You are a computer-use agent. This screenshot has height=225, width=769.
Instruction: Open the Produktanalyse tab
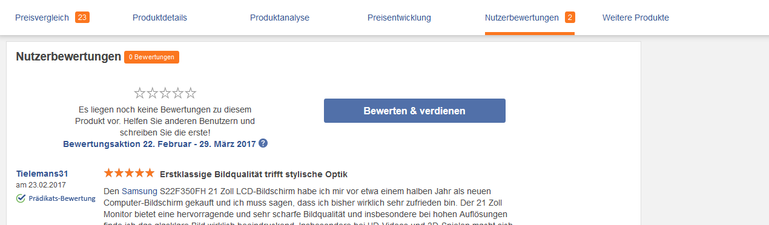[280, 18]
